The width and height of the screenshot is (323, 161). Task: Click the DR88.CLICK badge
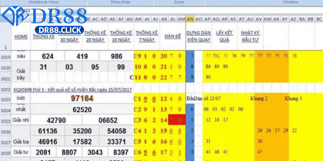point(59,30)
